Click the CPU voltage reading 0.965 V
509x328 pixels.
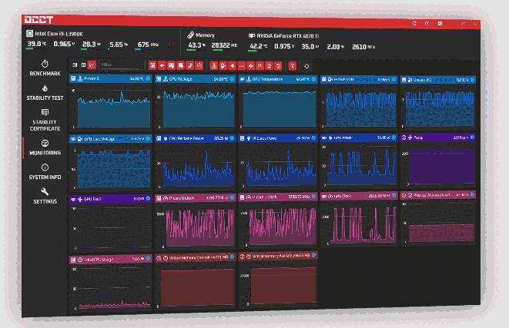point(64,44)
